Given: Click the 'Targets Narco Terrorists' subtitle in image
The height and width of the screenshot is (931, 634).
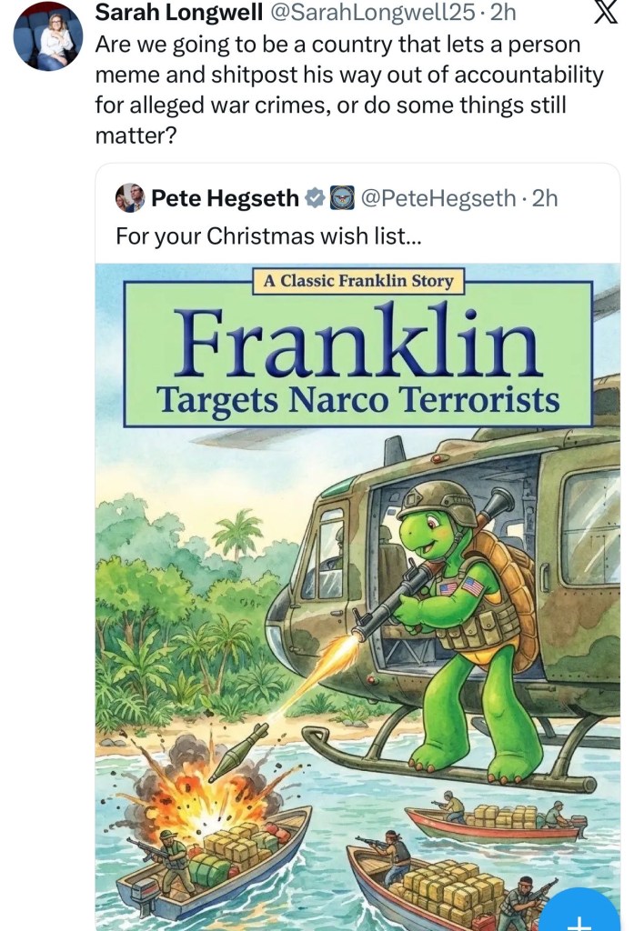Looking at the screenshot, I should point(357,400).
